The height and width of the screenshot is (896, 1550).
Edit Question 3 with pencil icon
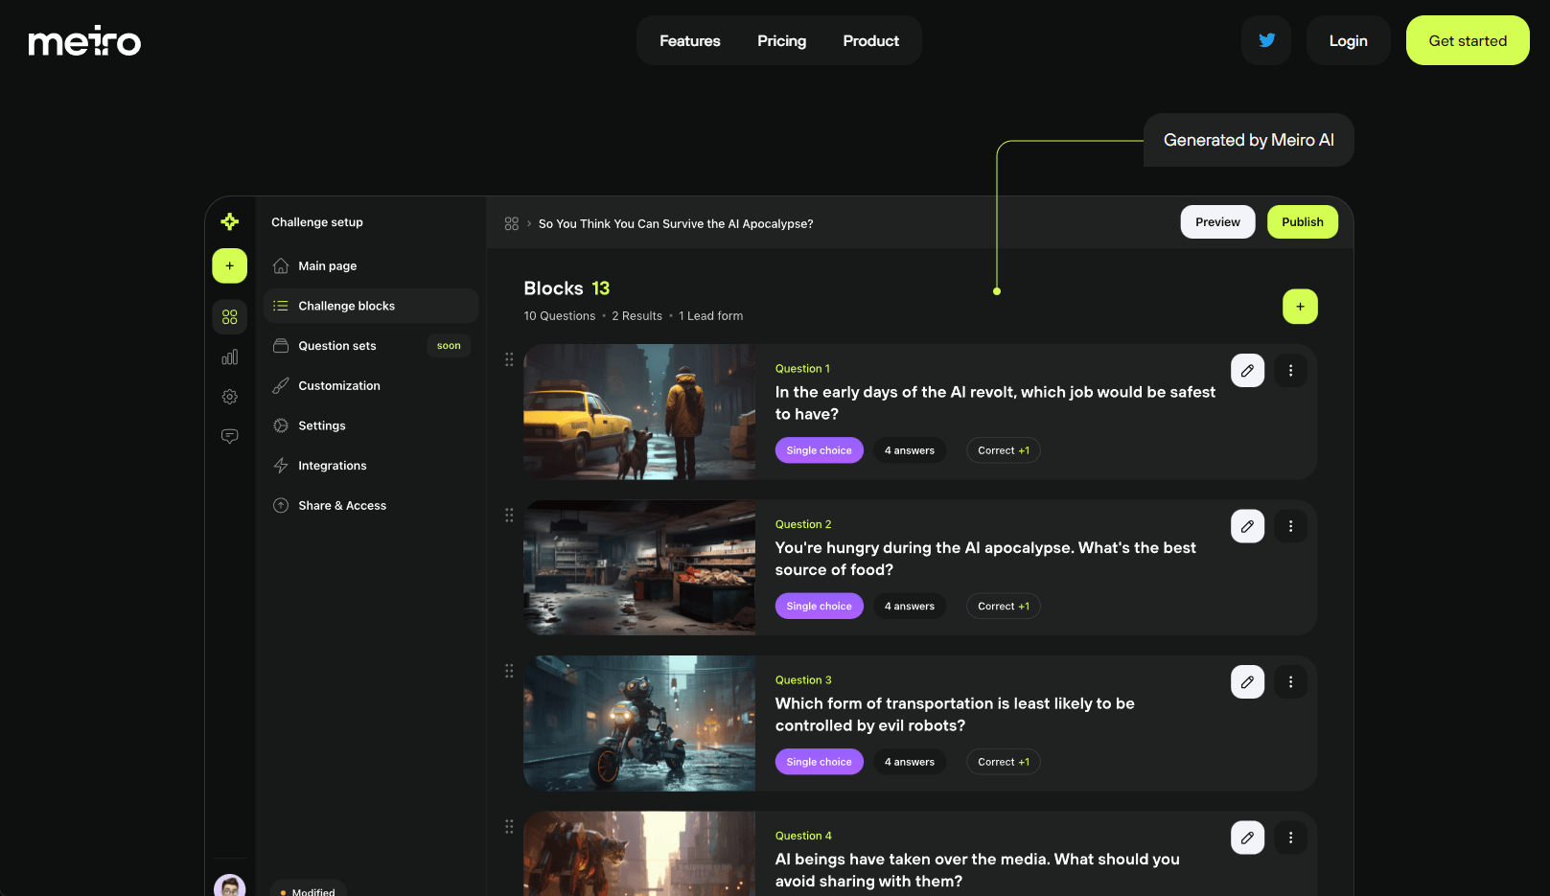tap(1247, 682)
